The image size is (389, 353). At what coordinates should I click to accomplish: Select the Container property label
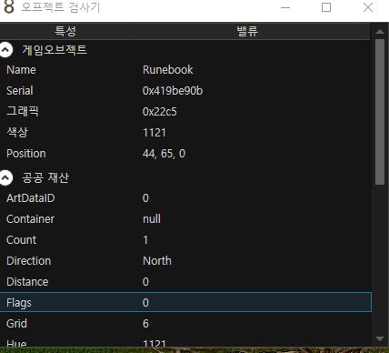point(30,219)
